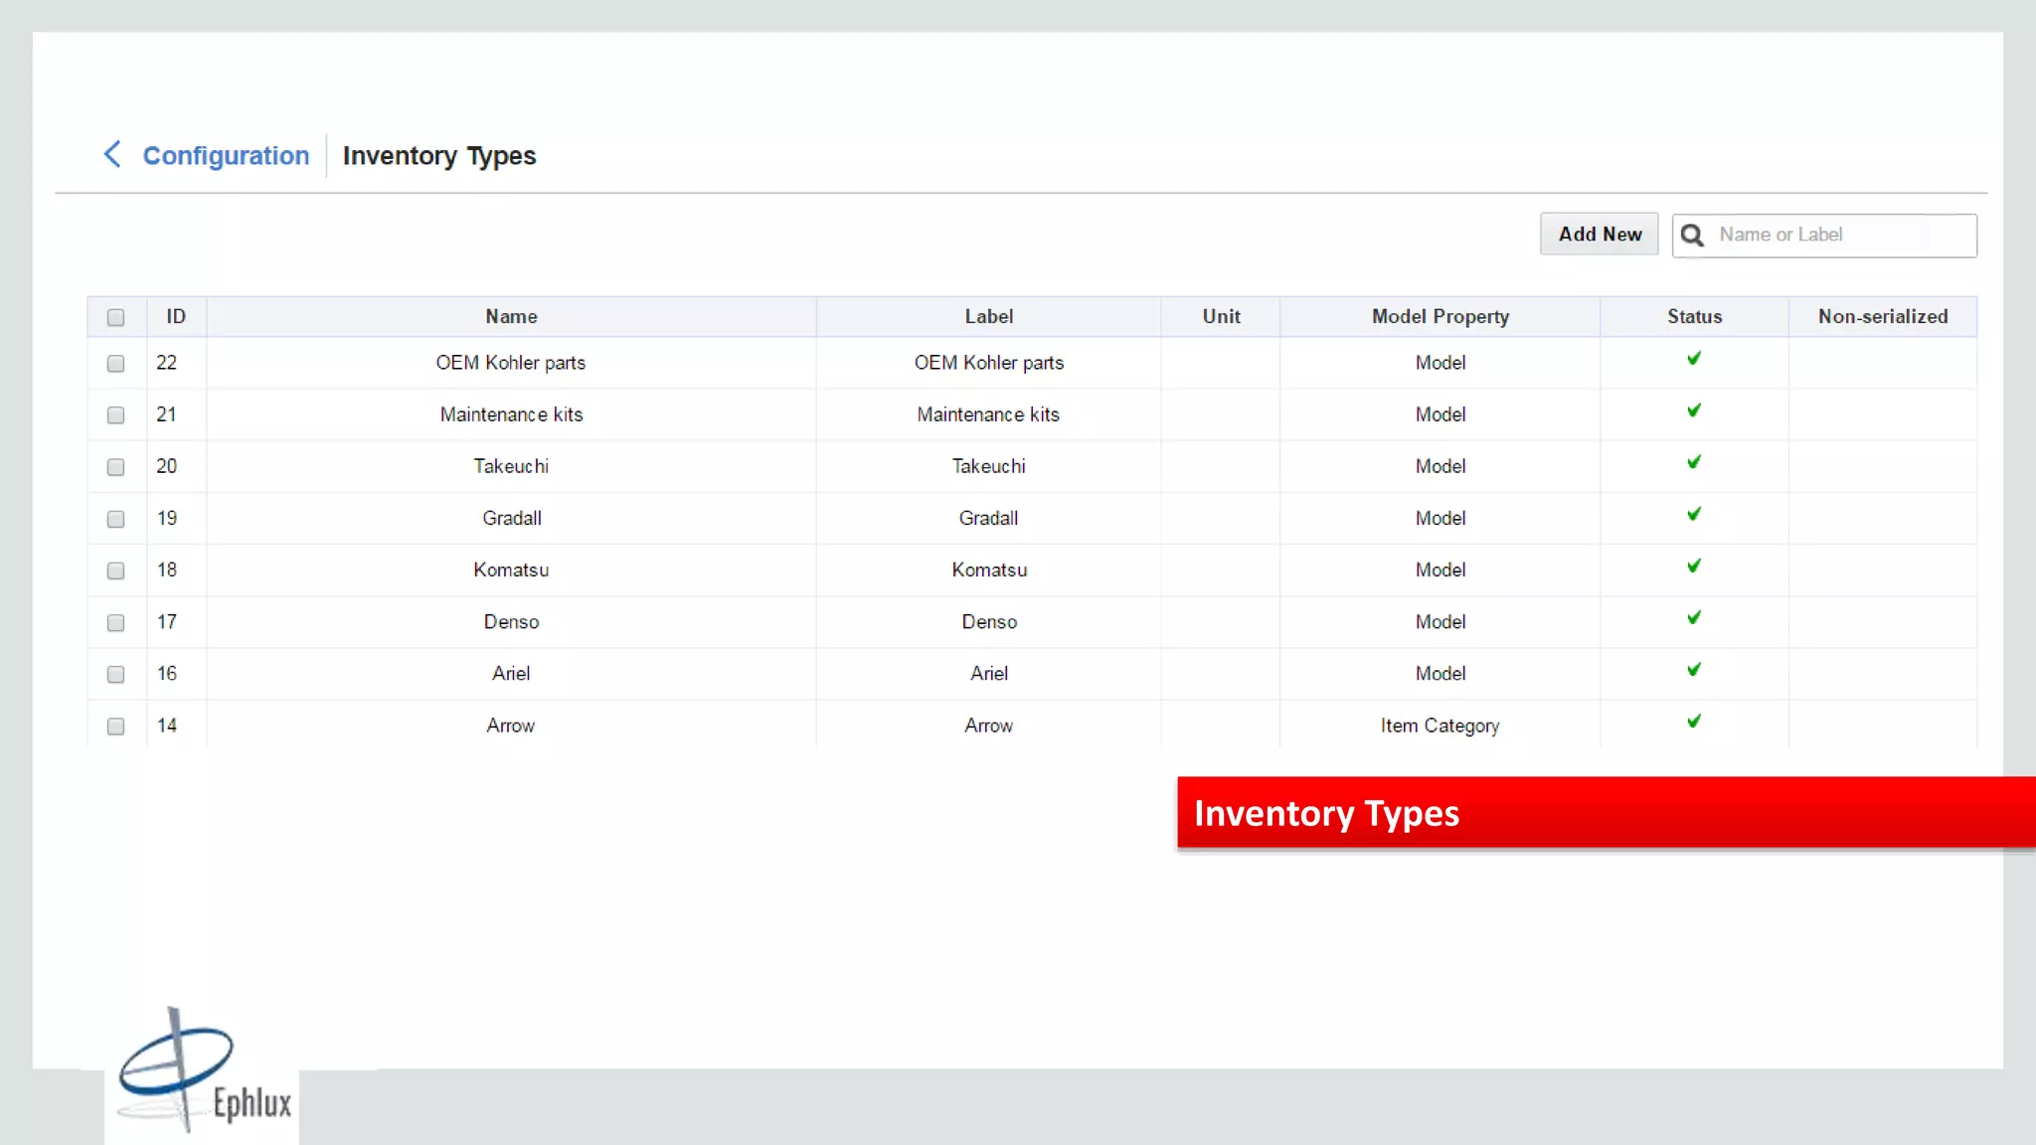
Task: Sort by the Name column header
Action: pyautogui.click(x=511, y=316)
